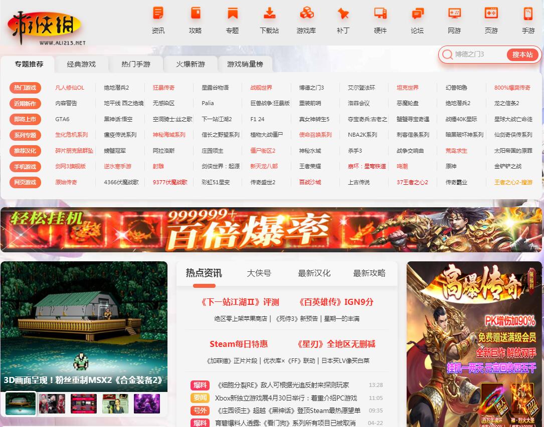Open the 攻略 guide icon
Screen dimensions: 544x427
pos(196,14)
